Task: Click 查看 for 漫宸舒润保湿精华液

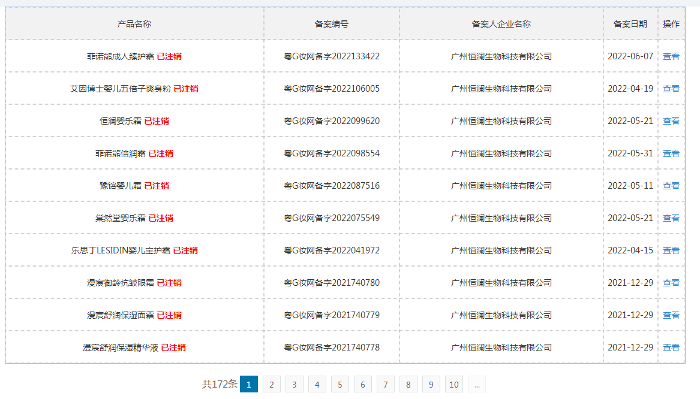Action: 671,347
